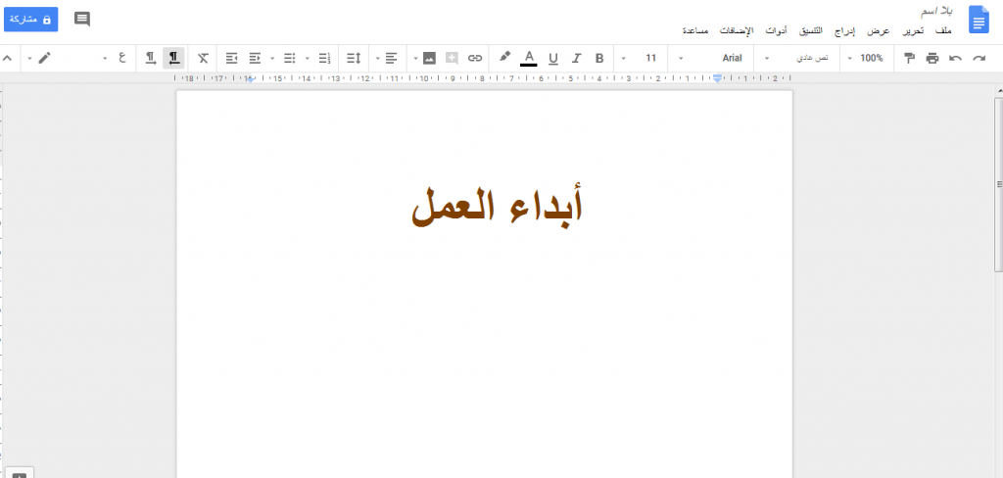Image resolution: width=1003 pixels, height=478 pixels.
Task: Increase the paragraph indent
Action: [x=231, y=58]
